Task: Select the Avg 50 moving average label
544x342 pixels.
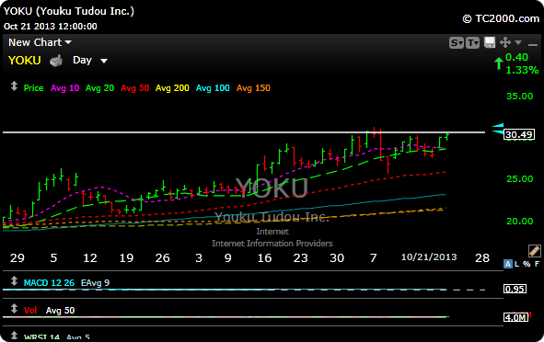Action: point(135,88)
